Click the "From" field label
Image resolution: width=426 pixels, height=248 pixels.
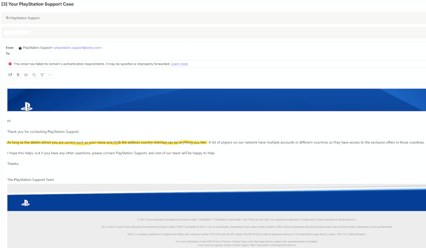pyautogui.click(x=9, y=48)
